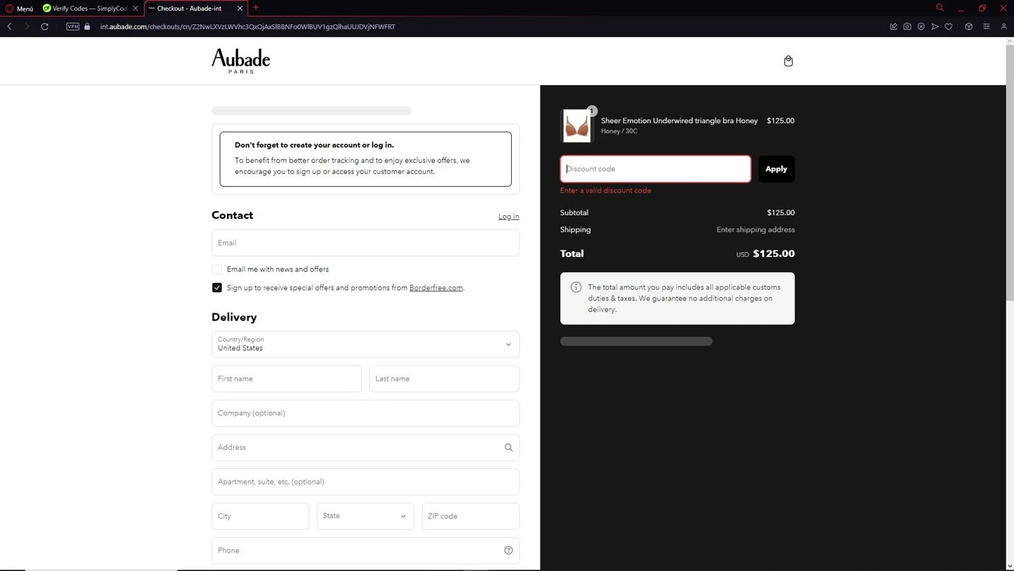Enable Email me with news and offers
The height and width of the screenshot is (571, 1014).
[217, 269]
